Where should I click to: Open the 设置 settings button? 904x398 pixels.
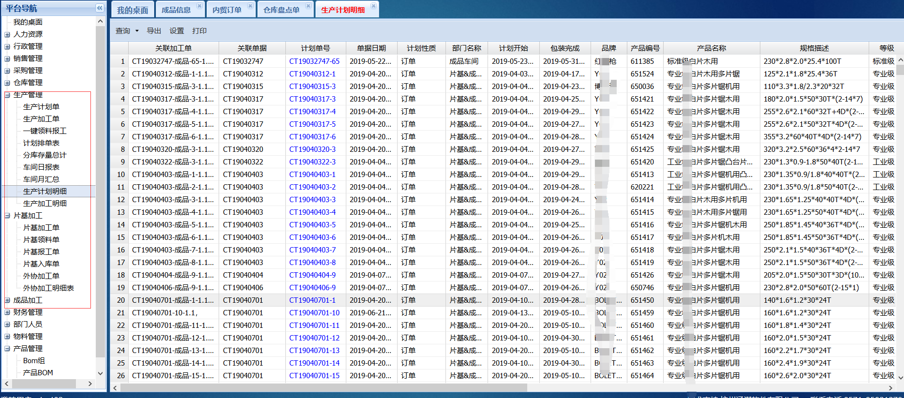coord(177,31)
